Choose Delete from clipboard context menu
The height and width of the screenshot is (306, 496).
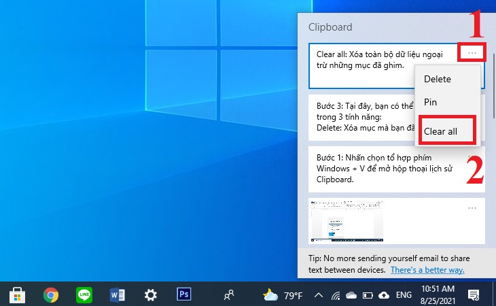point(437,79)
